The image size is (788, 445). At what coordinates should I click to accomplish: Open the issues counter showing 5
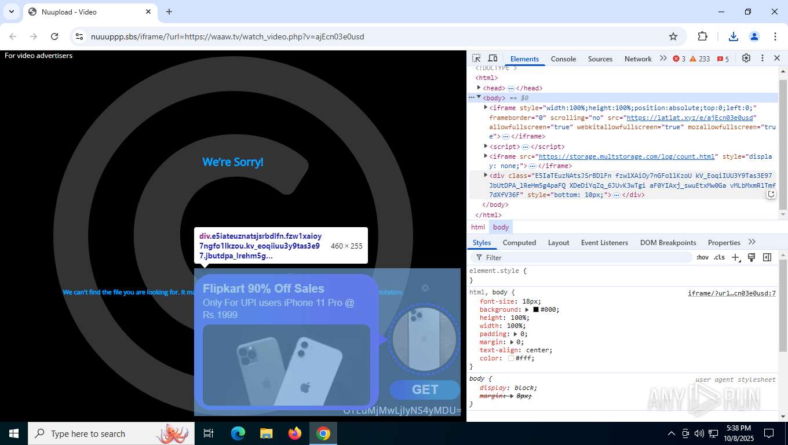click(x=723, y=59)
